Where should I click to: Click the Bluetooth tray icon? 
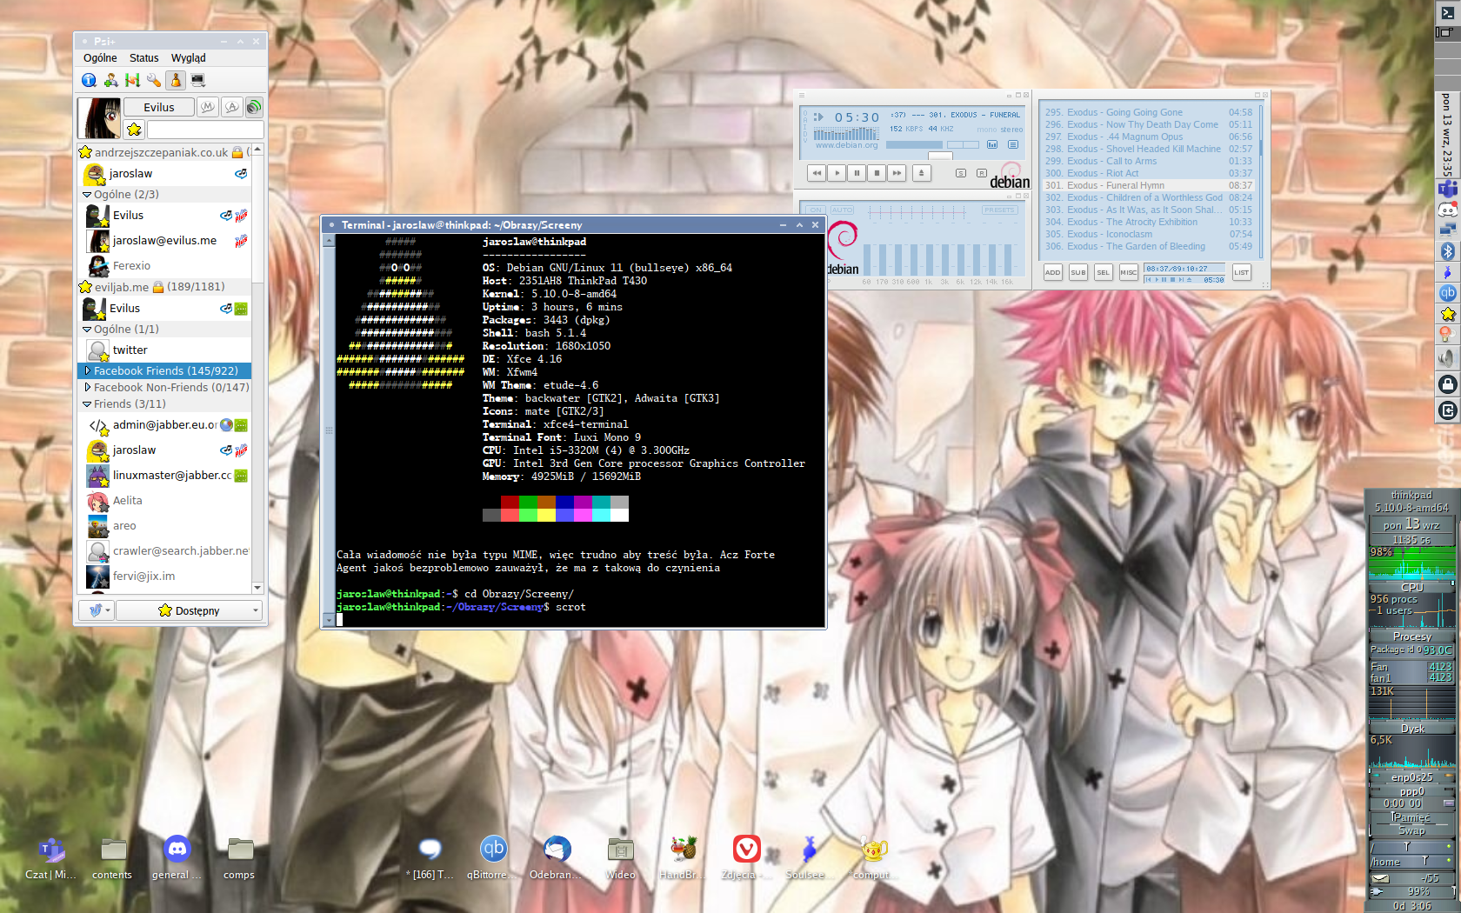click(x=1447, y=251)
